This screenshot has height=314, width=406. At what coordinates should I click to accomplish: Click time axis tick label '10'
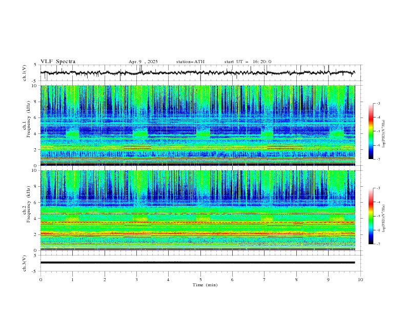coord(360,280)
